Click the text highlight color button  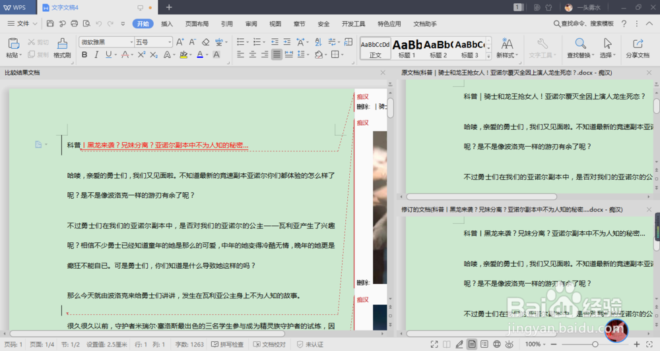coord(183,55)
